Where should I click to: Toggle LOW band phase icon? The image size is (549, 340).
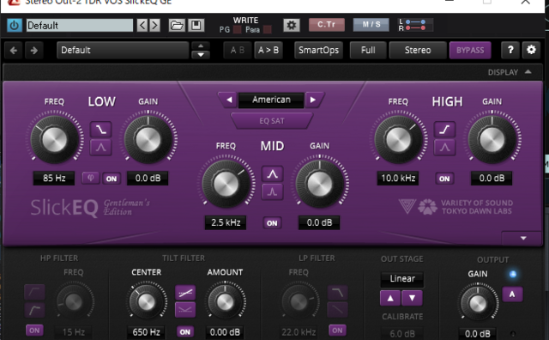coord(91,178)
